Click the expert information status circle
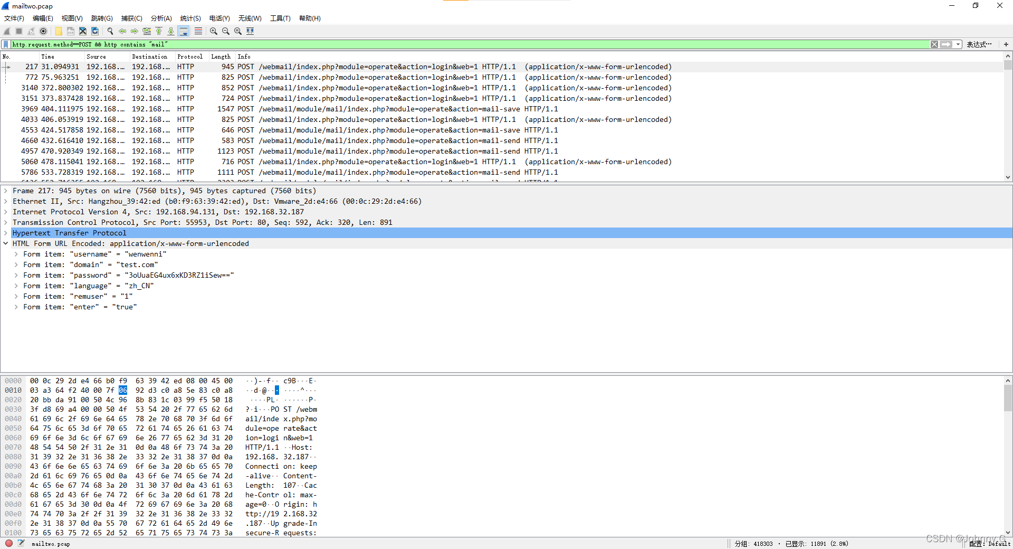 click(9, 543)
